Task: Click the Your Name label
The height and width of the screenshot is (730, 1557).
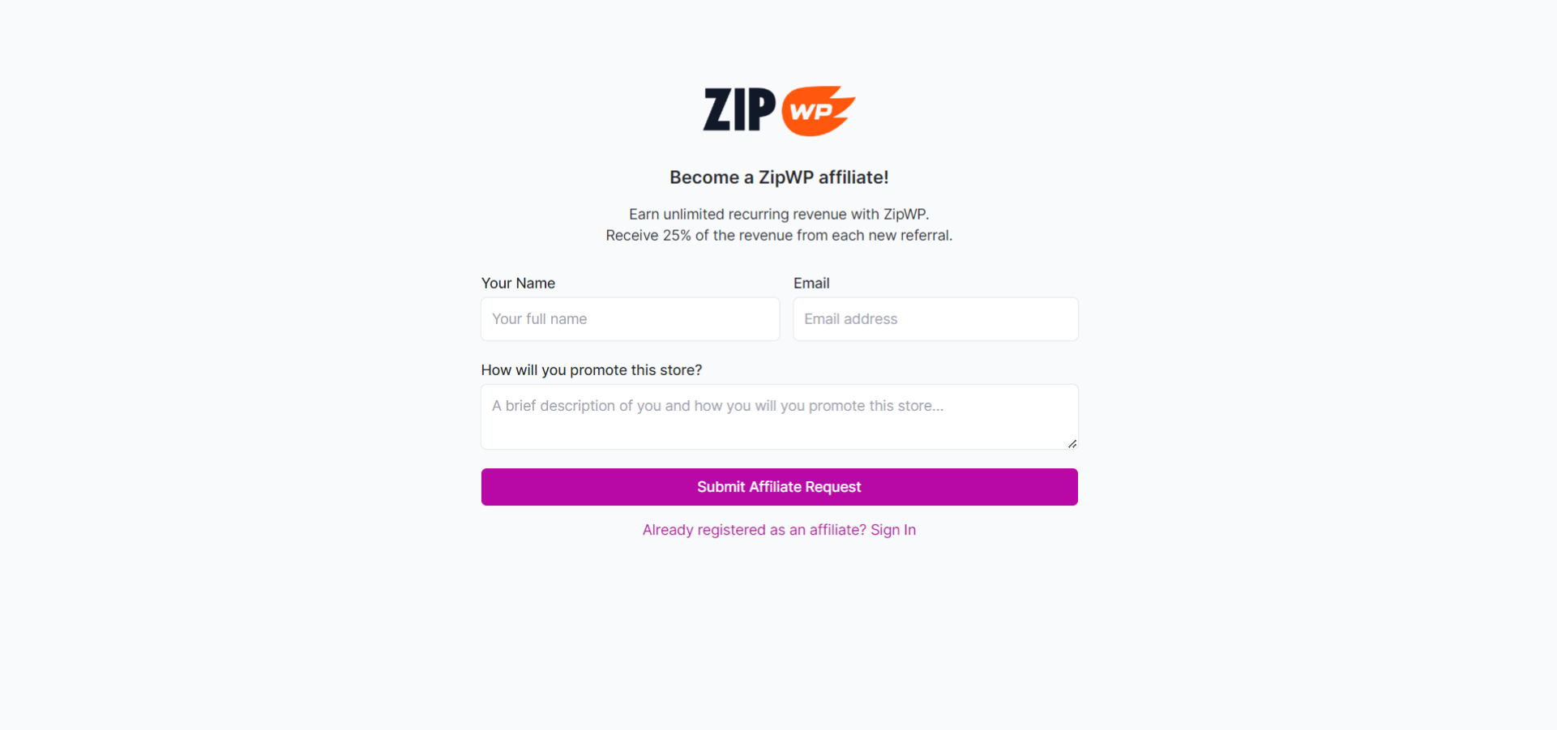Action: (x=517, y=283)
